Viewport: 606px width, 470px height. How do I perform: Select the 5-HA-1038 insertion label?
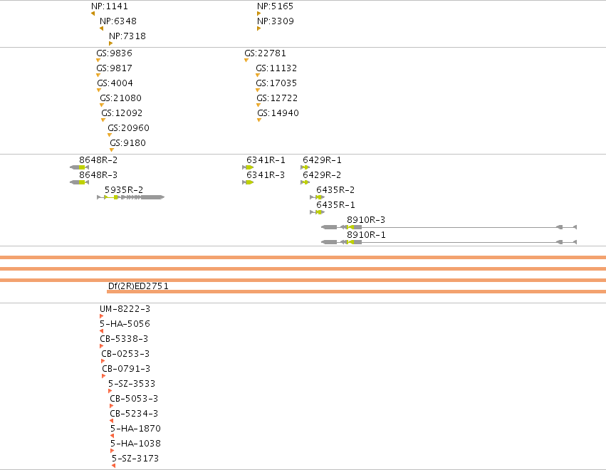click(x=135, y=444)
